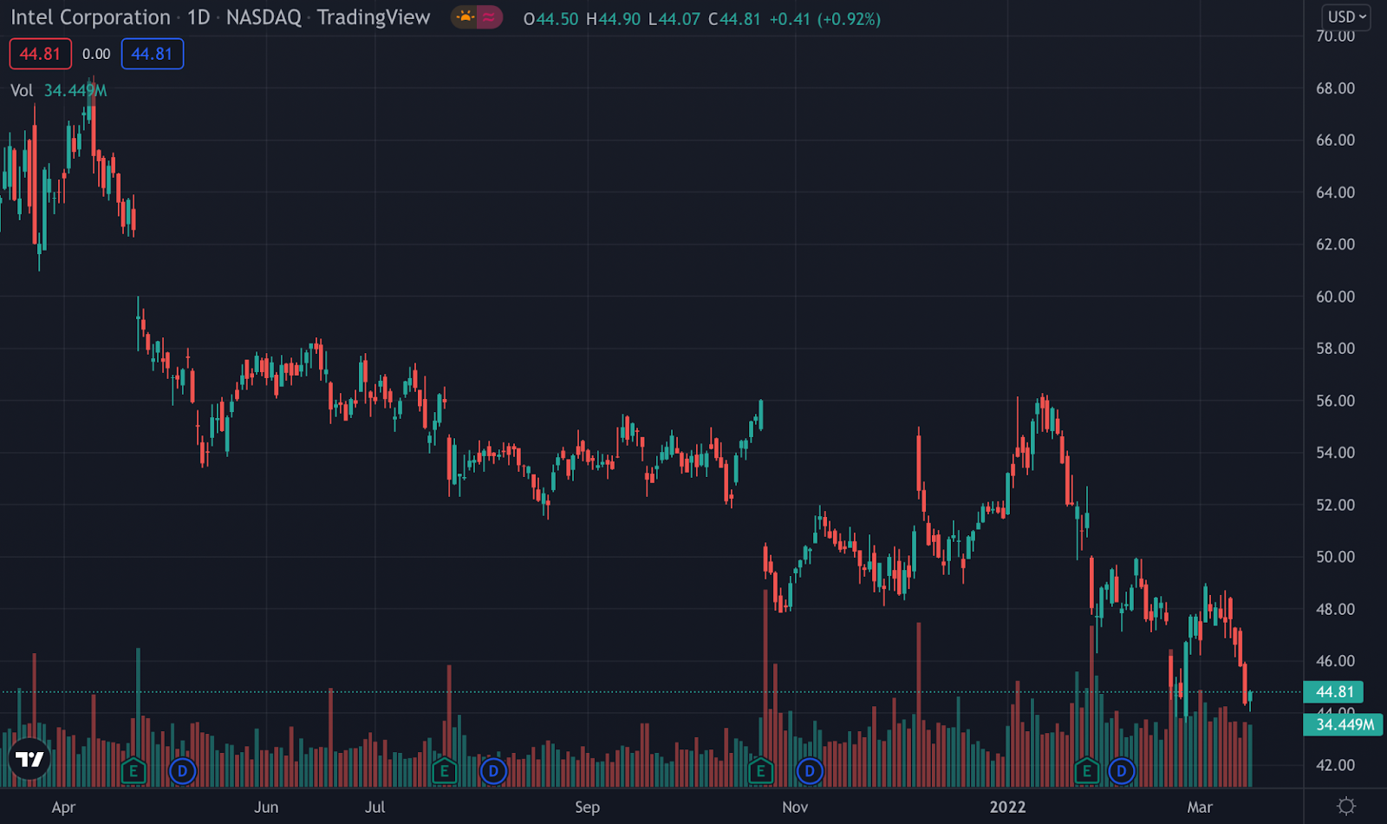Click the 42.00 price axis label
The width and height of the screenshot is (1387, 824).
1335,765
